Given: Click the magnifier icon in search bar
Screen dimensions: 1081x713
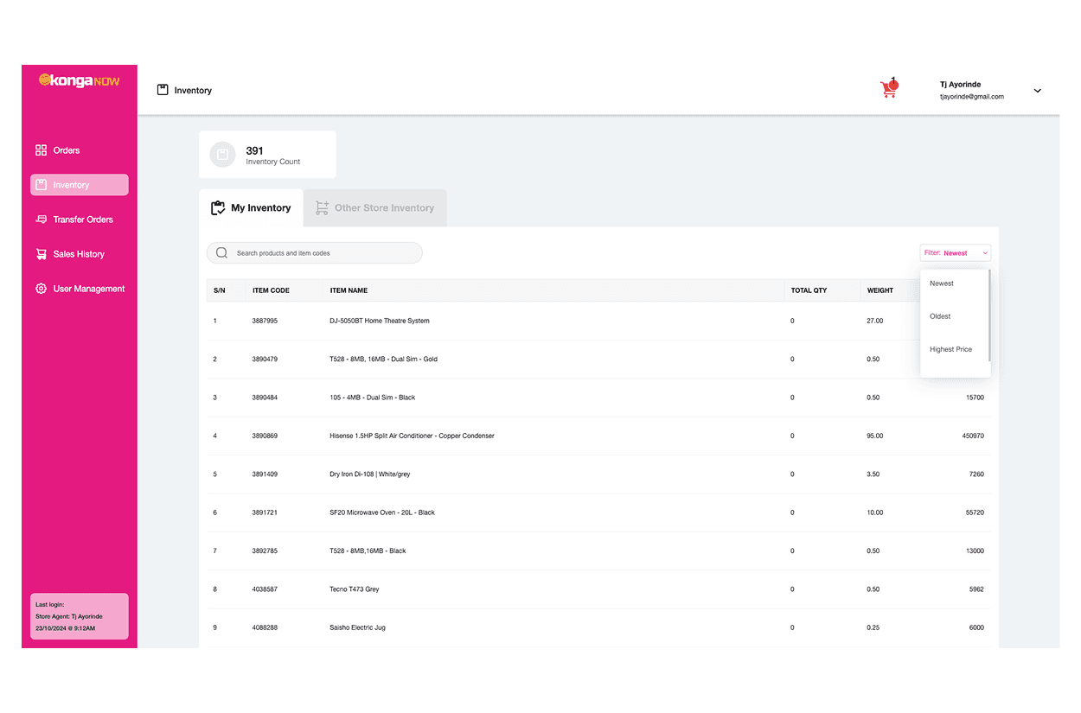Looking at the screenshot, I should click(x=222, y=253).
